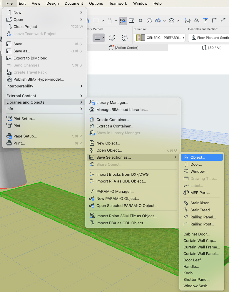Open the Teamwork menu

click(x=118, y=3)
